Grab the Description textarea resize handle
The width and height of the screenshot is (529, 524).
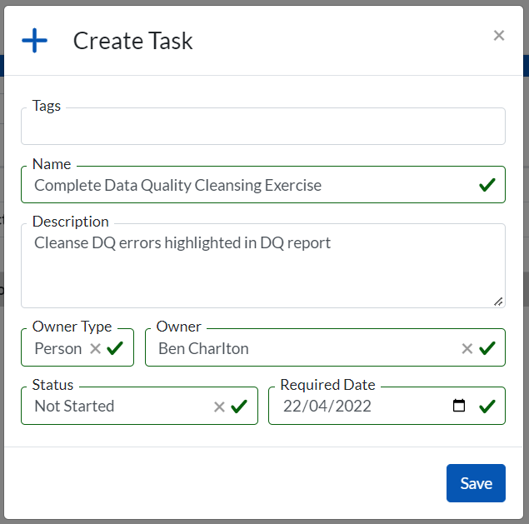498,302
